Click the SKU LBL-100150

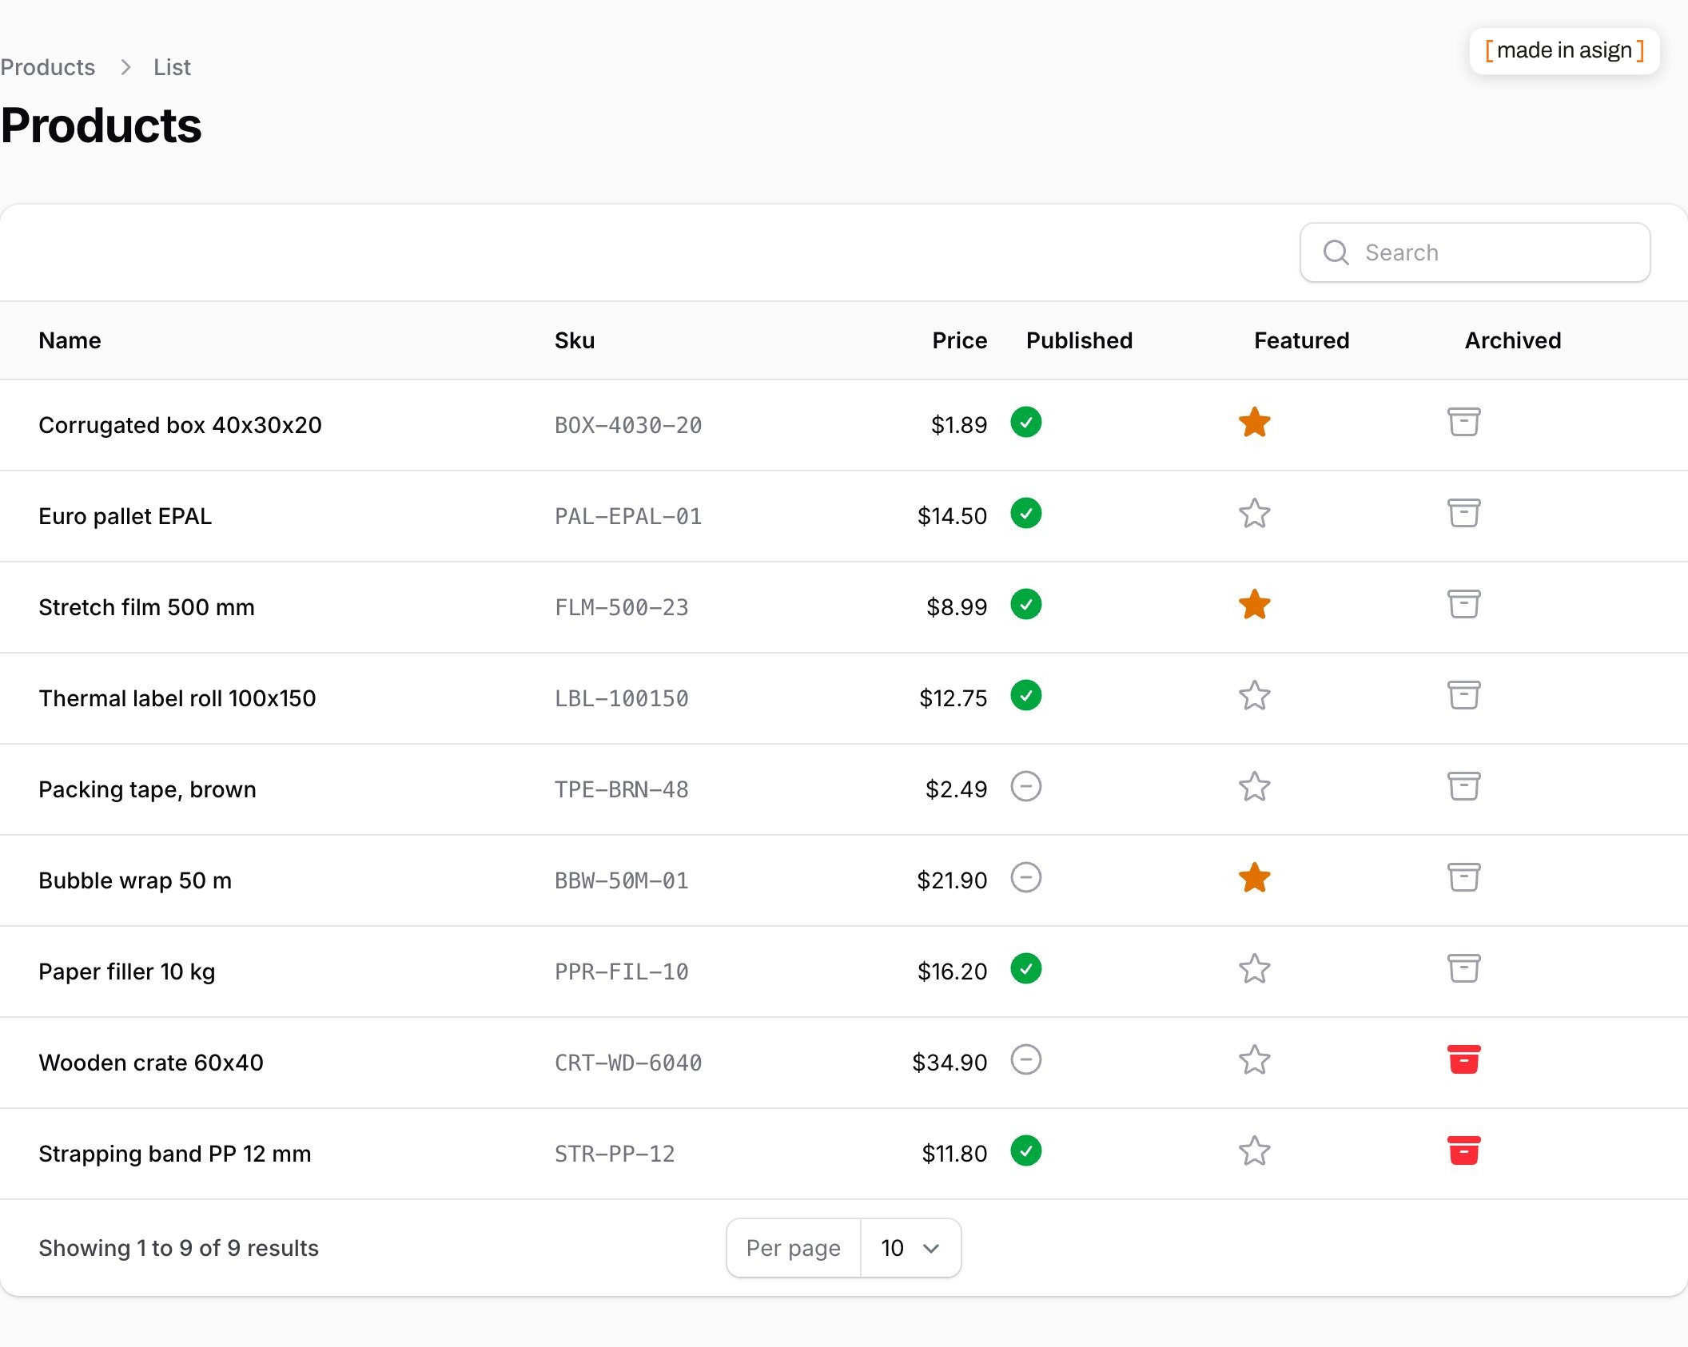coord(621,698)
